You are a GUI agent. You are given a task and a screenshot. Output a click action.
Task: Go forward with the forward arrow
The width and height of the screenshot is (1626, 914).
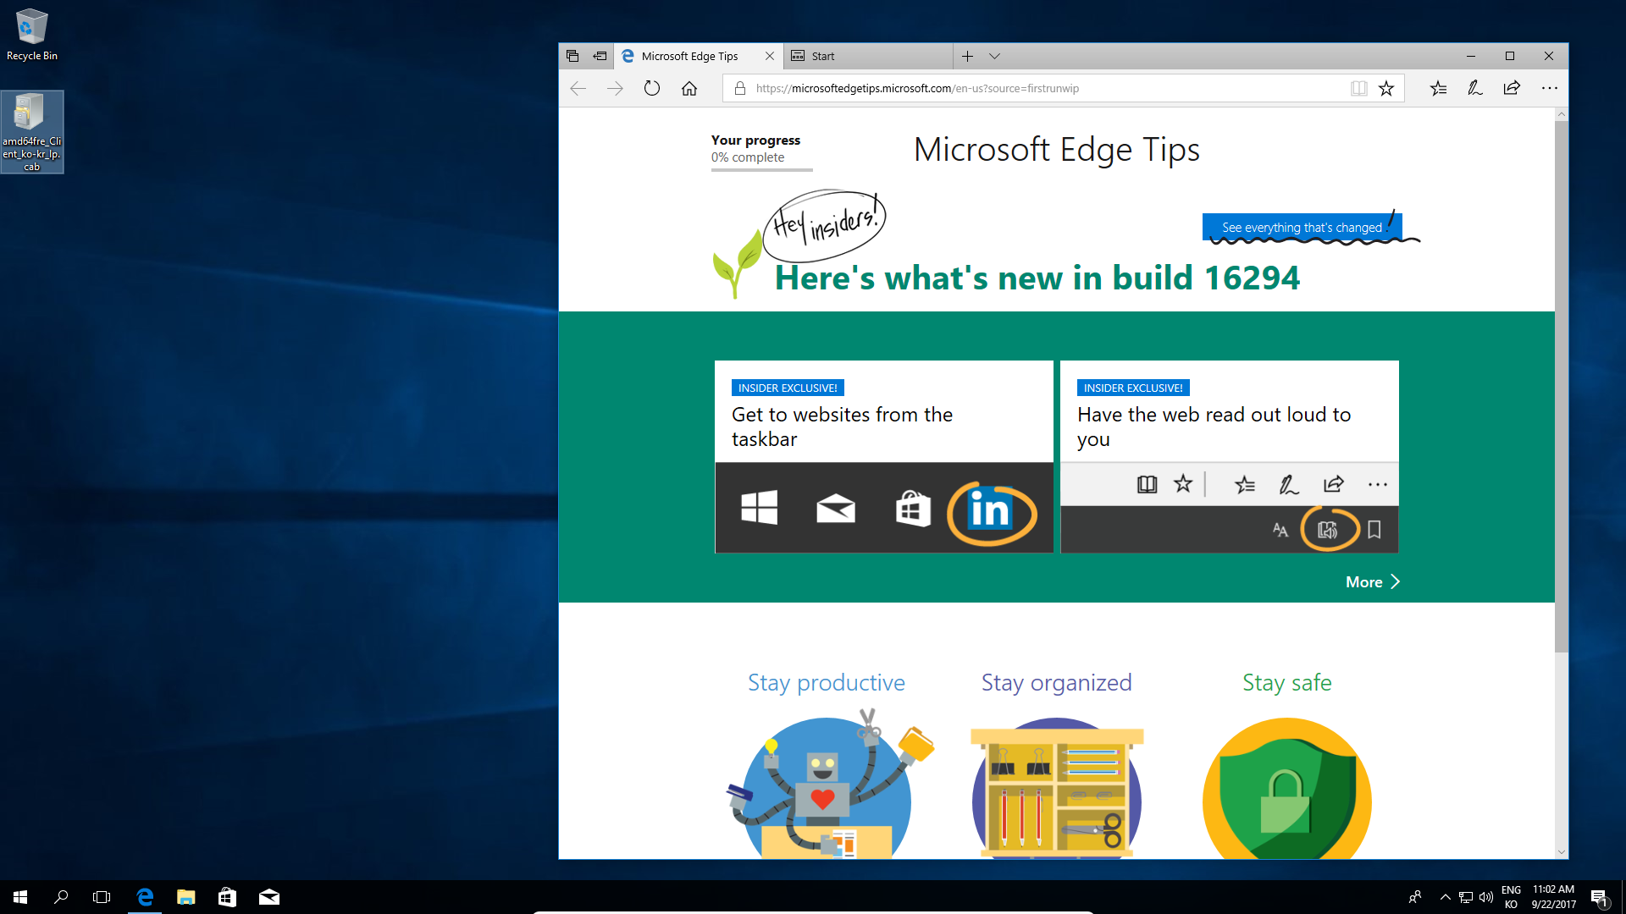(615, 88)
